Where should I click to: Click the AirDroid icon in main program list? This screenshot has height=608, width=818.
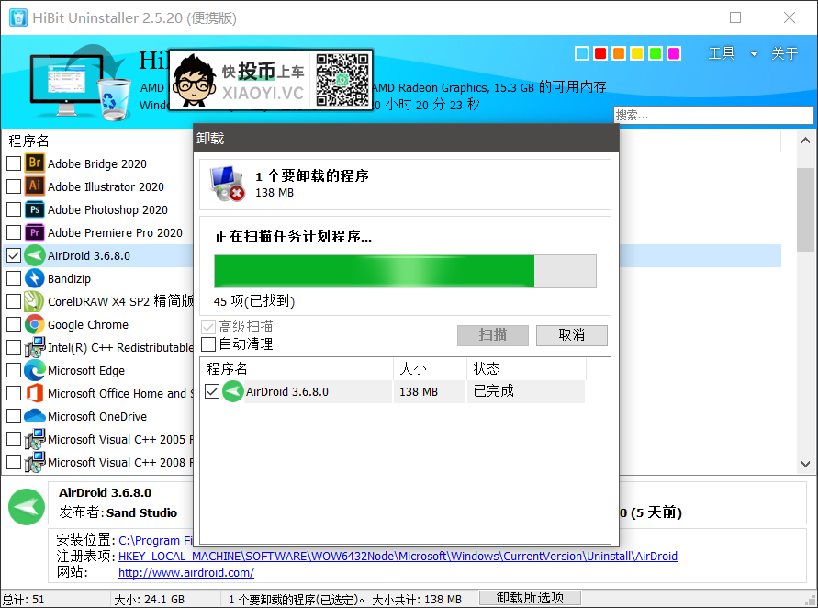35,255
